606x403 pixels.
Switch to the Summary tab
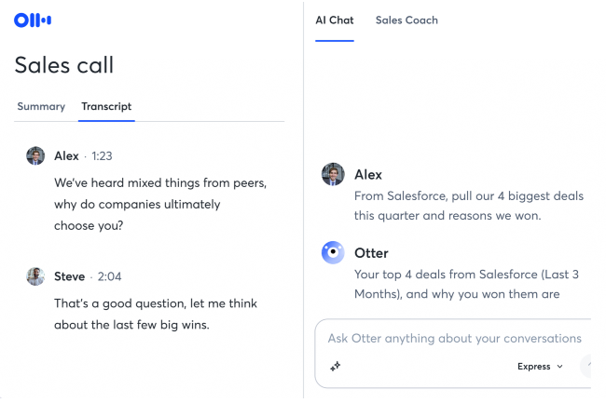pyautogui.click(x=41, y=106)
